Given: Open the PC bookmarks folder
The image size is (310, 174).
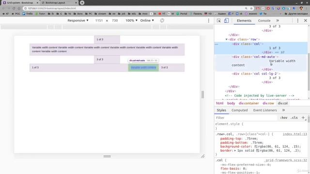Looking at the screenshot, I should click(x=88, y=14).
